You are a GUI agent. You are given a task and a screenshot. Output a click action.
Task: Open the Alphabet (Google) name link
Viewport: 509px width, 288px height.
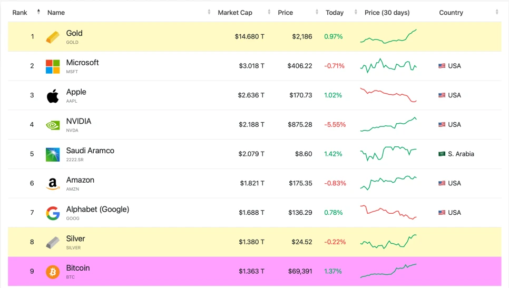tap(97, 210)
